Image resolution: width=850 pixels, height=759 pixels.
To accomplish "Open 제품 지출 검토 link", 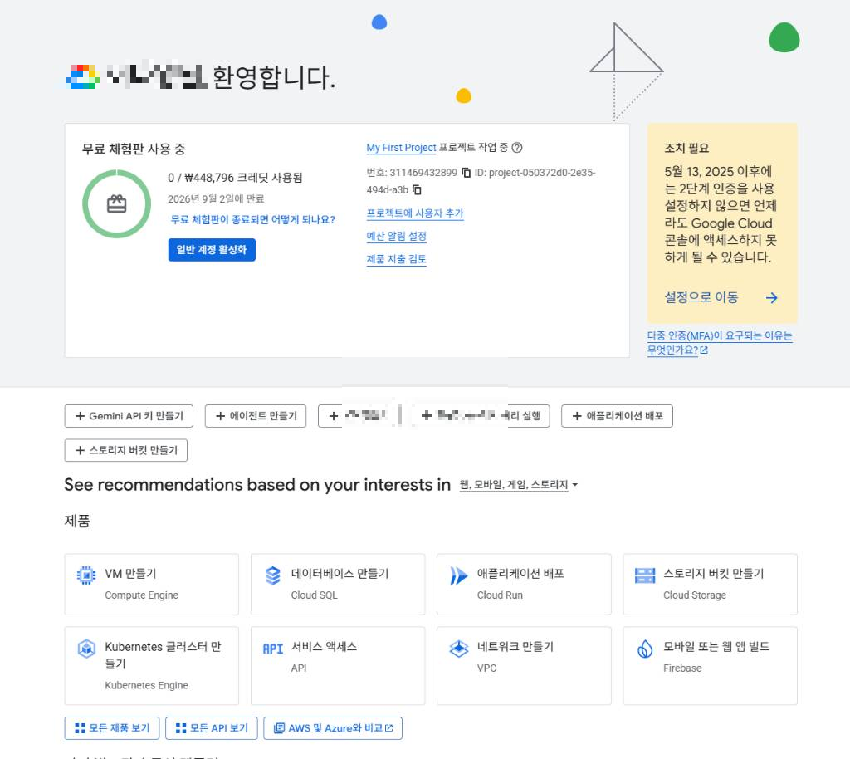I will coord(396,259).
